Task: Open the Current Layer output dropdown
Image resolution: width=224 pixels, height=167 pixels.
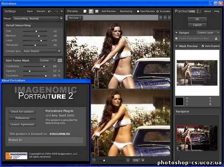Action: (208, 33)
